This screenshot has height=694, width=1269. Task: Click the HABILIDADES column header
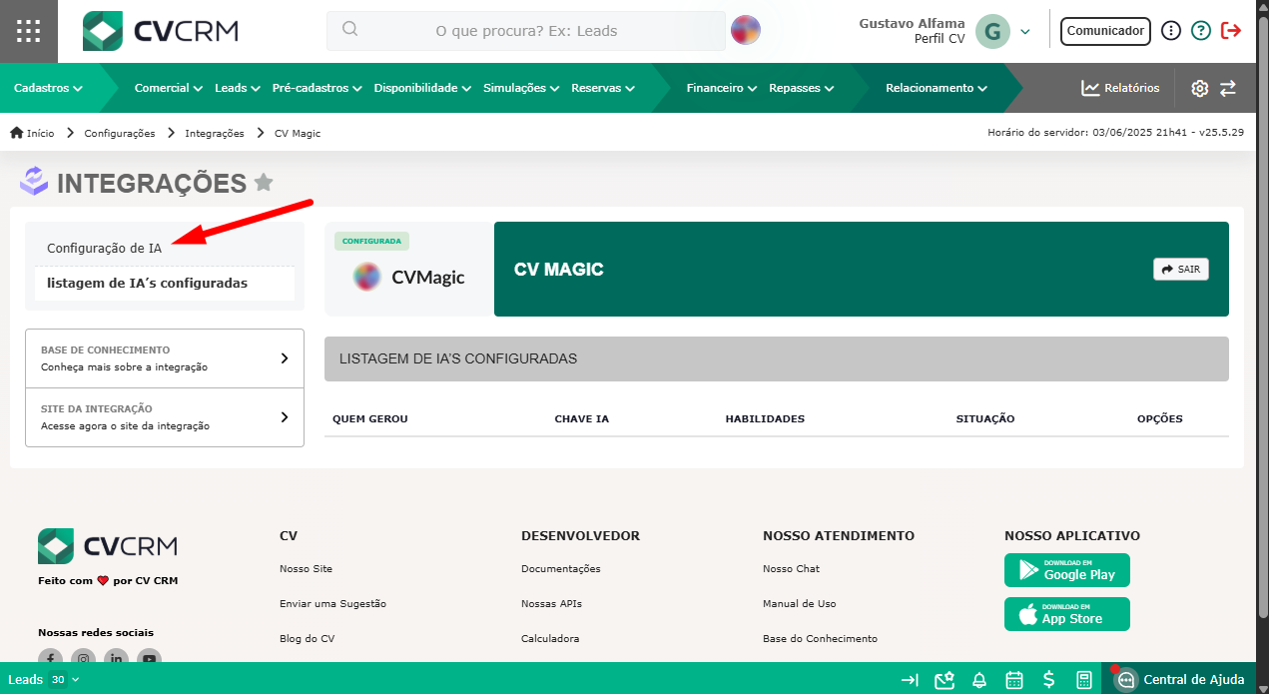click(x=765, y=418)
